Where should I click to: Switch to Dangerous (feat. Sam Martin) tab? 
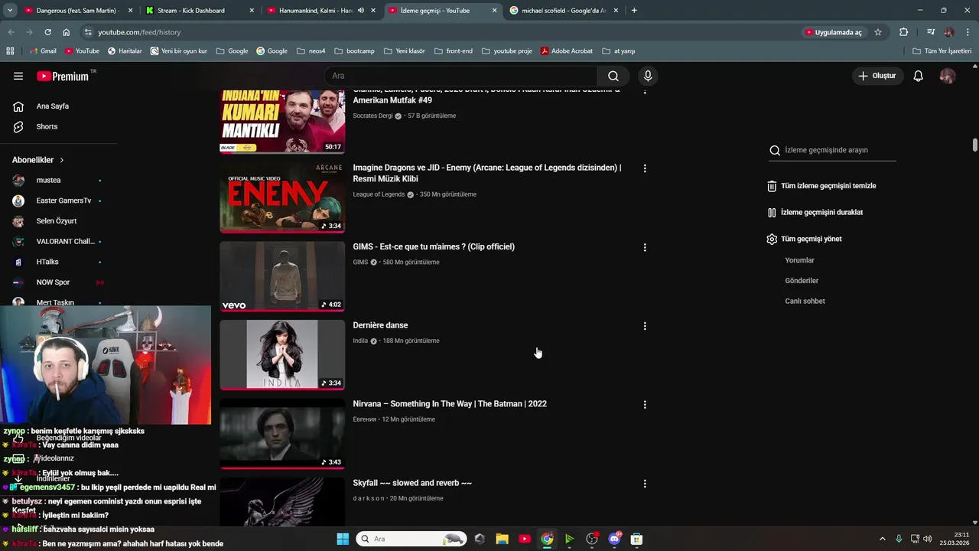[76, 11]
